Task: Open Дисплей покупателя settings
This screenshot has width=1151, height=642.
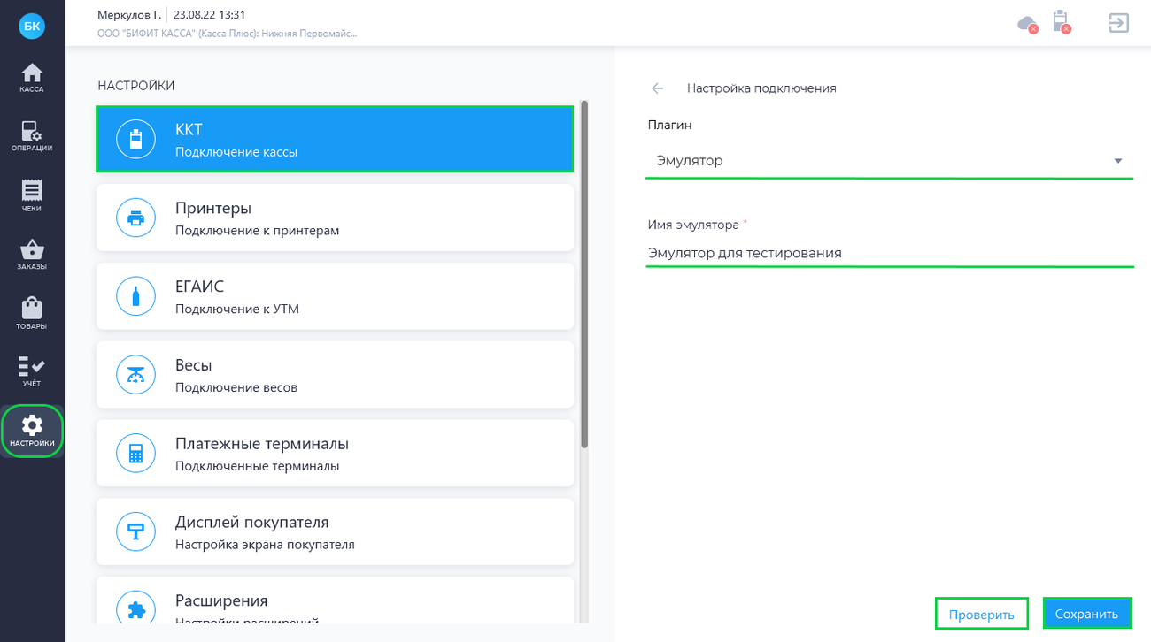Action: pos(335,531)
